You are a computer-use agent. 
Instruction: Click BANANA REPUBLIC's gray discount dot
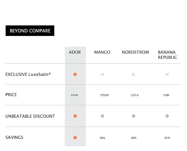(167, 116)
